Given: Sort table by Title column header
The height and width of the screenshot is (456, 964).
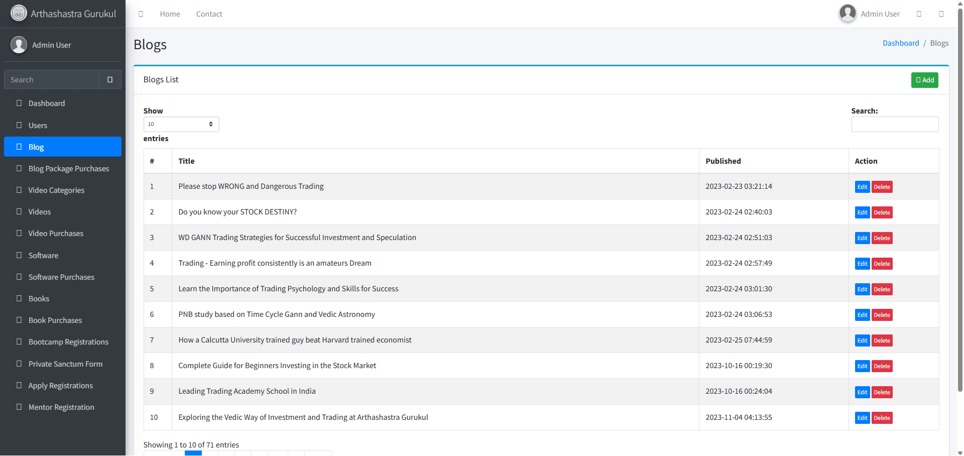Looking at the screenshot, I should [x=435, y=161].
